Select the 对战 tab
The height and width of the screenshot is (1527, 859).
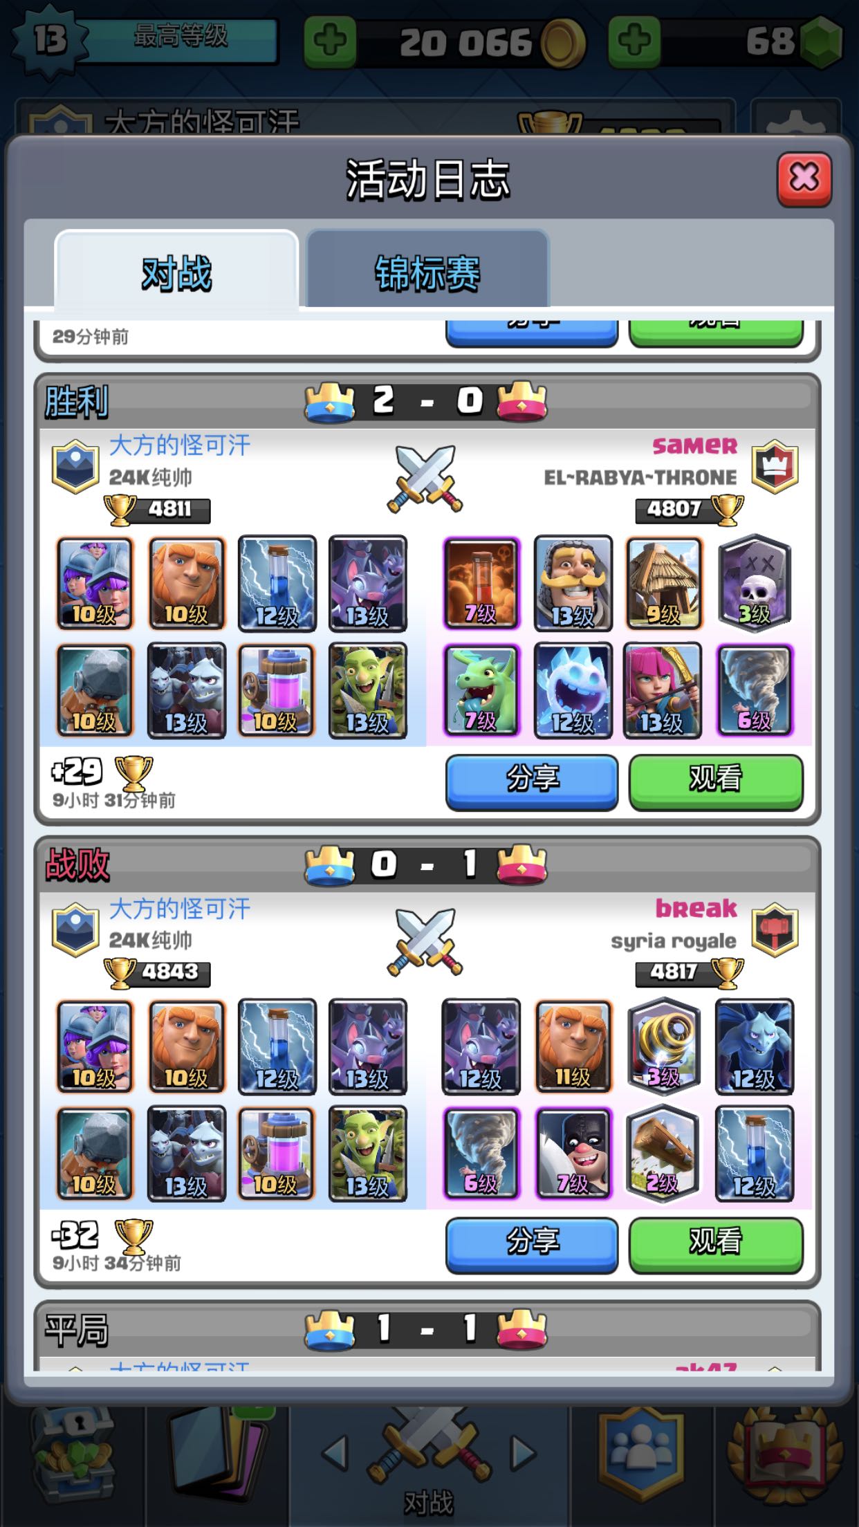click(x=176, y=270)
